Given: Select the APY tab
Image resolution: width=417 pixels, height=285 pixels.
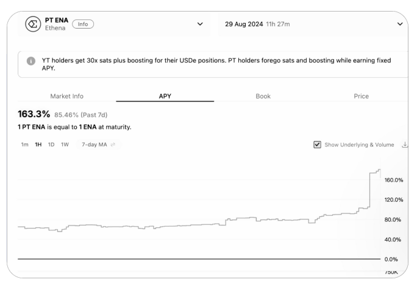Looking at the screenshot, I should click(x=165, y=96).
